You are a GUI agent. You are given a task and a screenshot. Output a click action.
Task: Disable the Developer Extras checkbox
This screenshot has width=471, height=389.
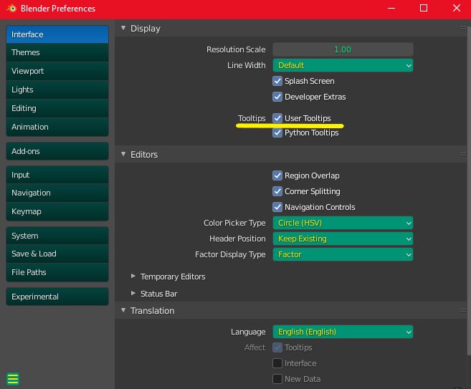(277, 97)
